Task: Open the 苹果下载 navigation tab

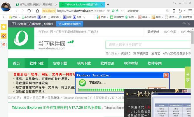Action: pos(84,63)
